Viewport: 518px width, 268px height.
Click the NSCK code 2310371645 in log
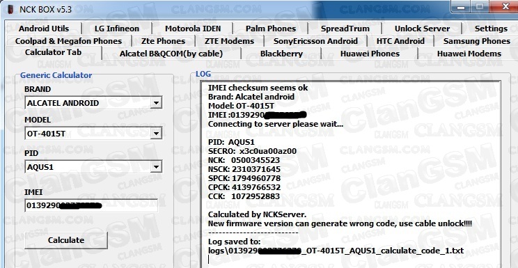pos(256,169)
